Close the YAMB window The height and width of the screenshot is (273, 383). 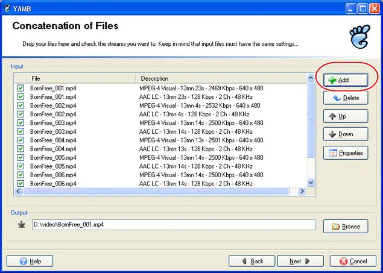[x=374, y=9]
